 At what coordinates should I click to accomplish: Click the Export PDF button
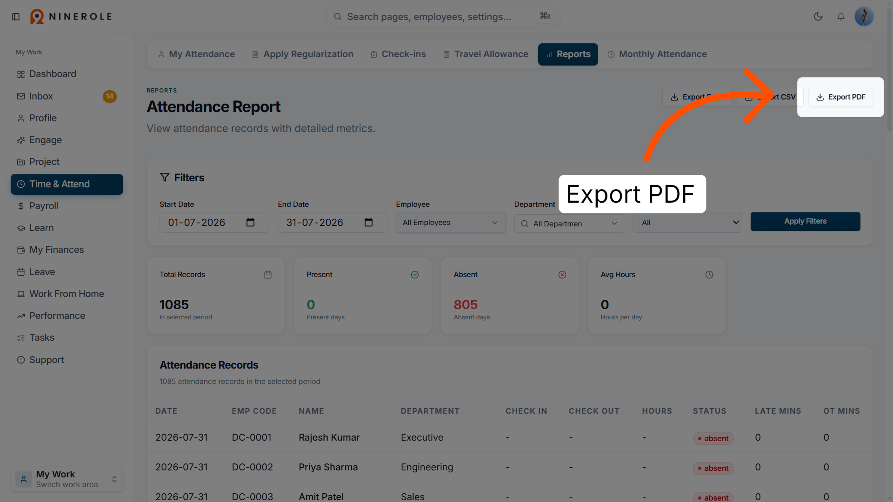(x=840, y=97)
